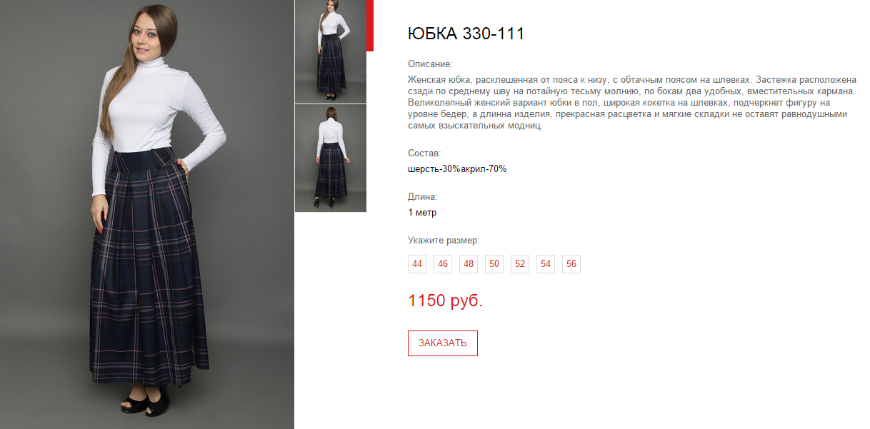
Task: Select size 52
Action: coord(520,264)
